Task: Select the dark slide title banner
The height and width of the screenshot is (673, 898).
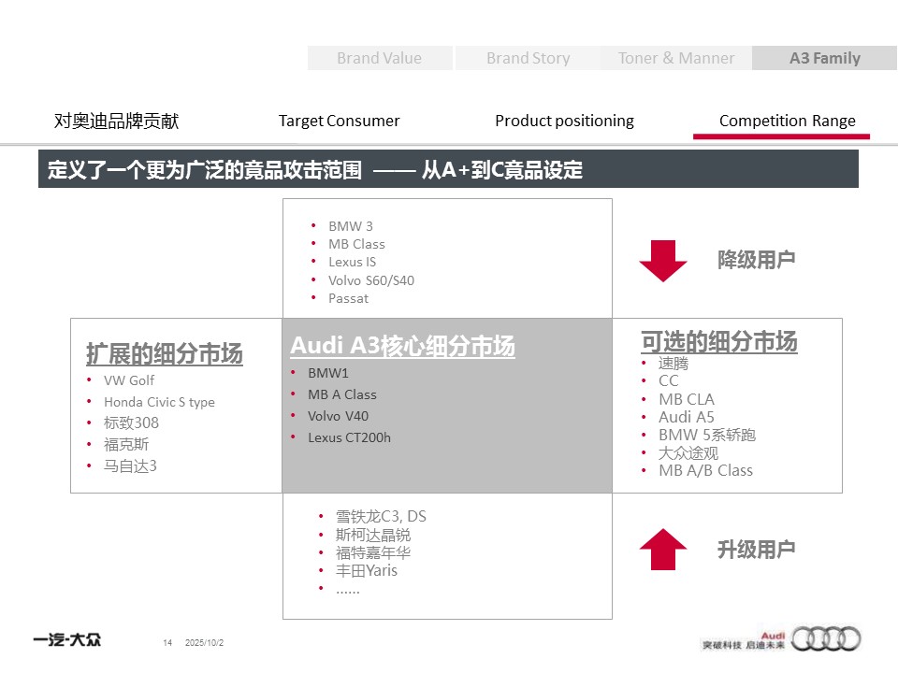Action: pos(448,169)
